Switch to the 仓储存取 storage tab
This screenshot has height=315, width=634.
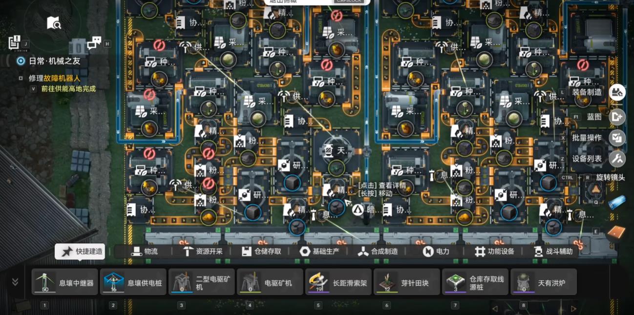[x=261, y=252]
